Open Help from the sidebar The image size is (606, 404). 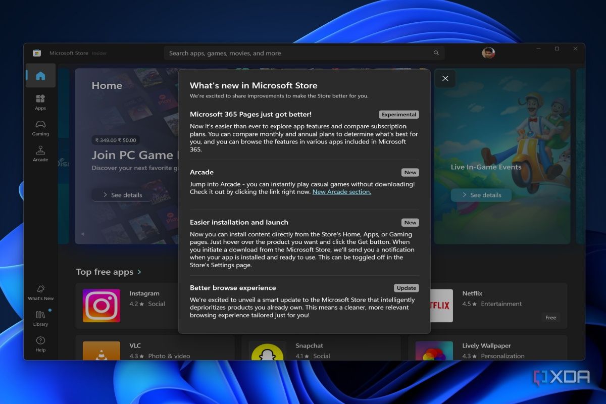(x=40, y=344)
